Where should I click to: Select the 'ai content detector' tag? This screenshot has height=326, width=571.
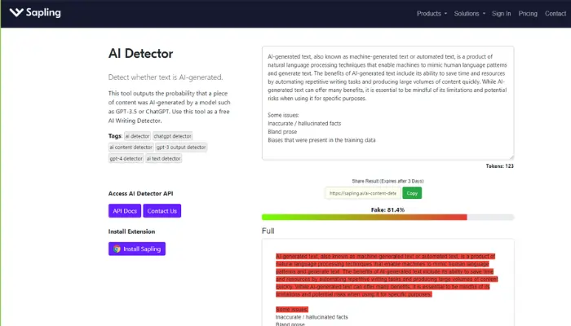[x=131, y=148]
